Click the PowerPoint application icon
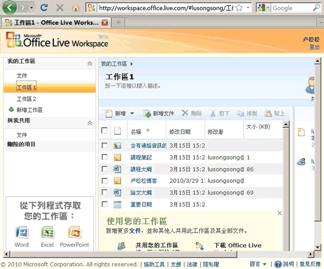 coord(74,233)
